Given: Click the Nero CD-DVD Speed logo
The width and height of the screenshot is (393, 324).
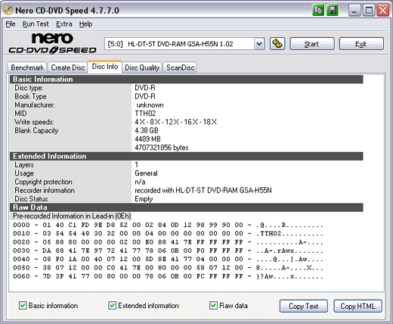Looking at the screenshot, I should [x=52, y=43].
